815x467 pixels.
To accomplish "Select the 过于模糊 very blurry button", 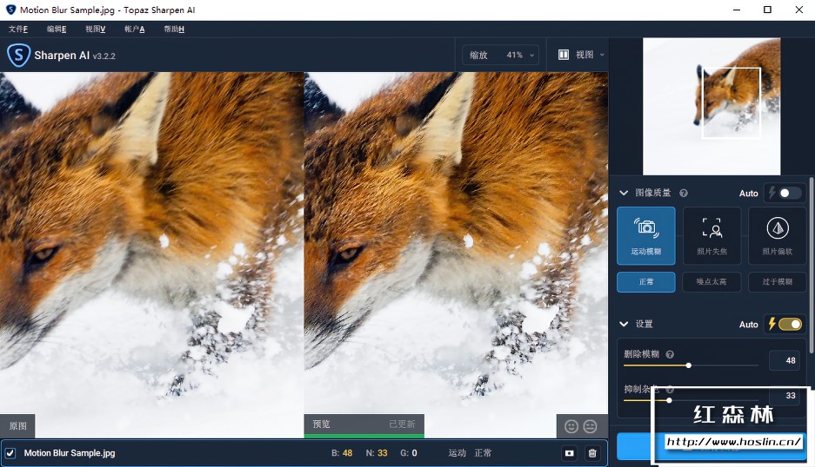I will (777, 282).
